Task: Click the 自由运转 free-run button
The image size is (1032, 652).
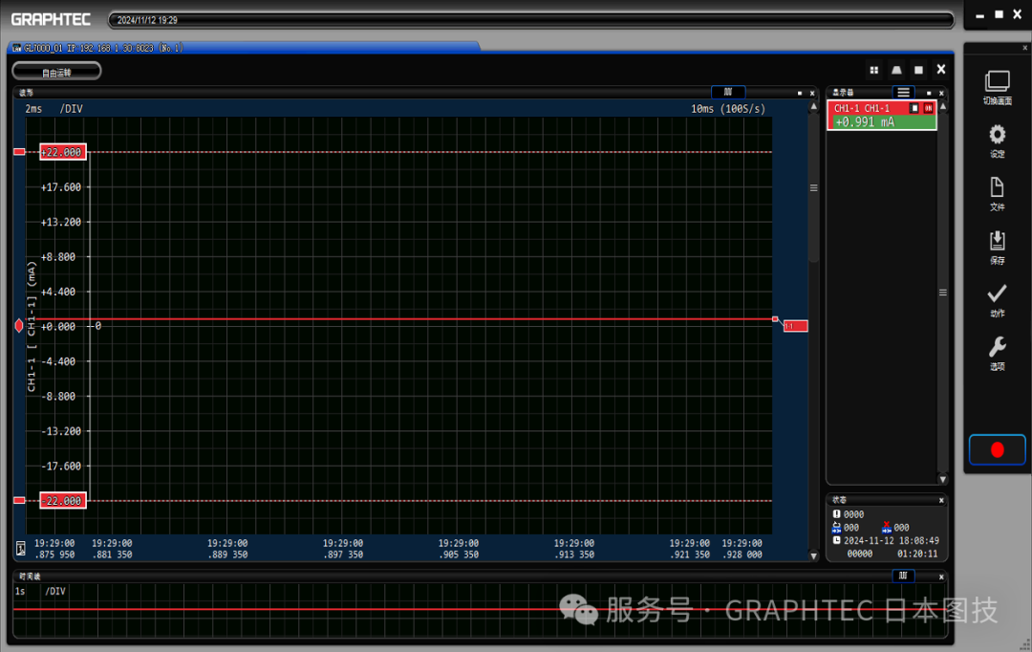Action: [56, 72]
